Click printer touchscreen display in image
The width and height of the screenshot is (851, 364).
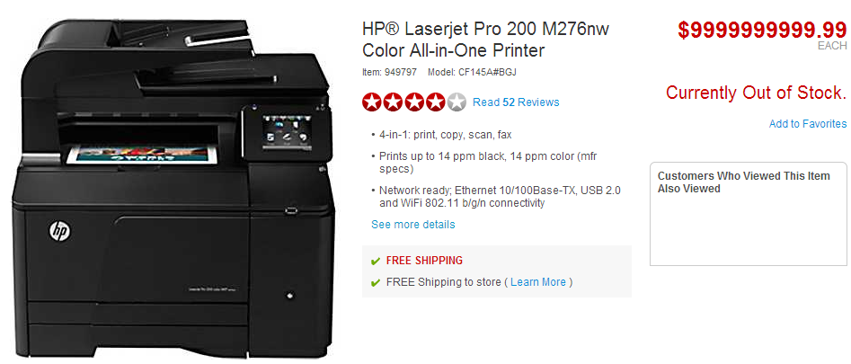tap(288, 132)
